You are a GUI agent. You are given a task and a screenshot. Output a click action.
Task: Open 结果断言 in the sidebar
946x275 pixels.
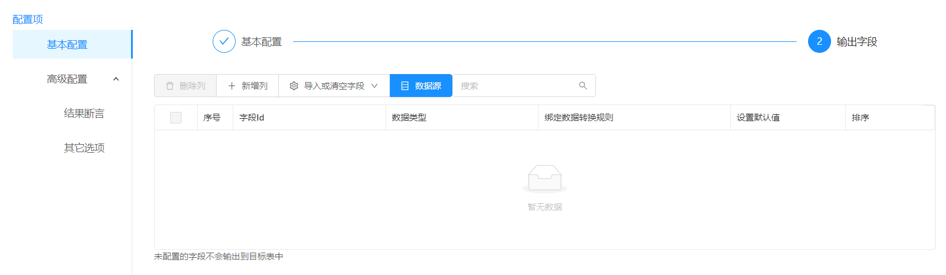(84, 114)
